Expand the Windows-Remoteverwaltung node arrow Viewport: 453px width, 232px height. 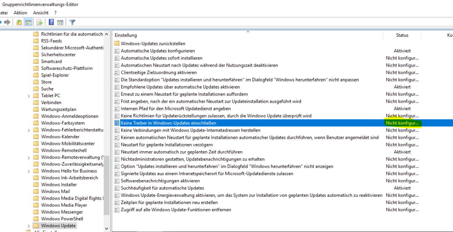[29, 158]
